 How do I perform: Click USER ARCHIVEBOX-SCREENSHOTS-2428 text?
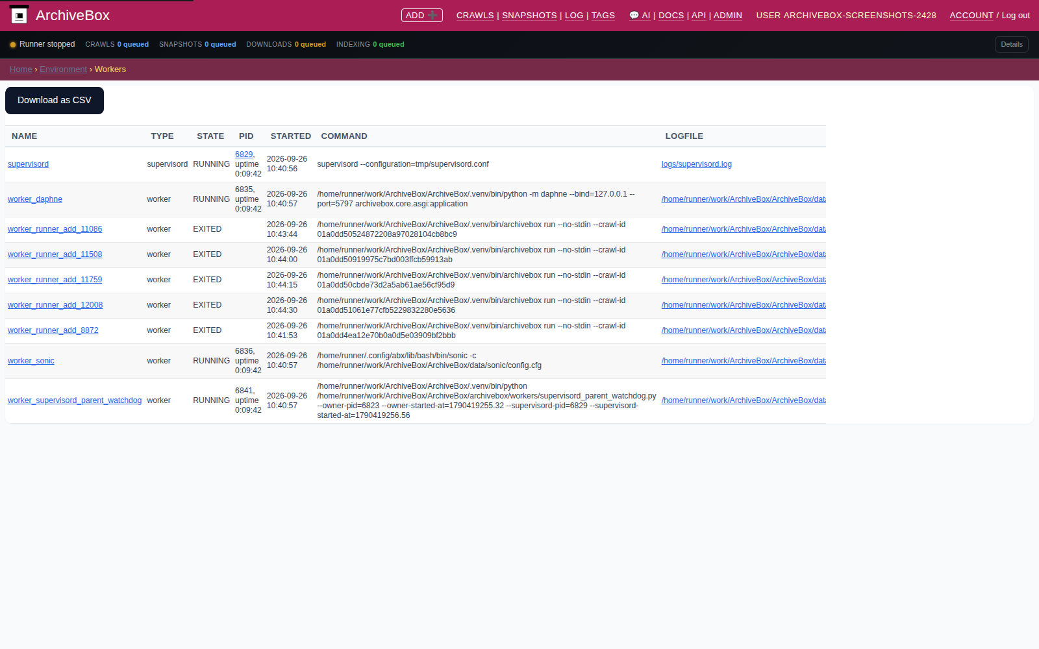tap(846, 16)
